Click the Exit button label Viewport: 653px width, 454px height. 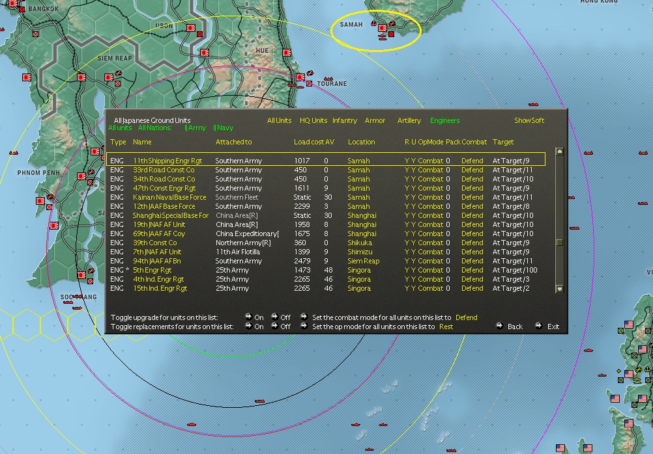pos(553,327)
